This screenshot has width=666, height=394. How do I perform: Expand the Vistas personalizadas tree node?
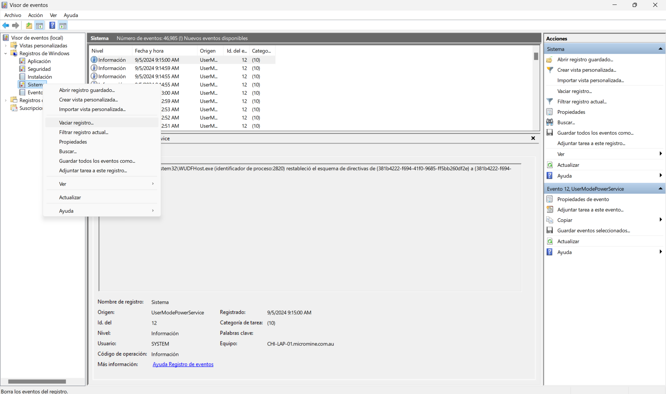[x=6, y=45]
